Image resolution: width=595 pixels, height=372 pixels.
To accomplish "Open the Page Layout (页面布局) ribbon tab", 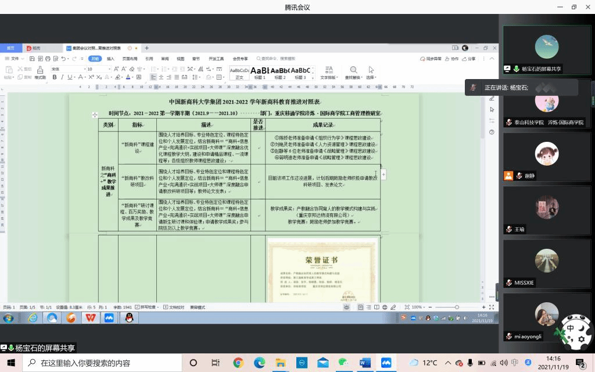I will coord(130,59).
